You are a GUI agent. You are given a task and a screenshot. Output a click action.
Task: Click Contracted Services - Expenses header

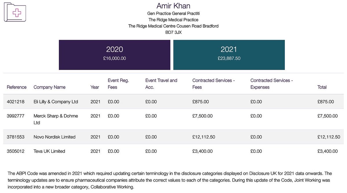pos(272,84)
